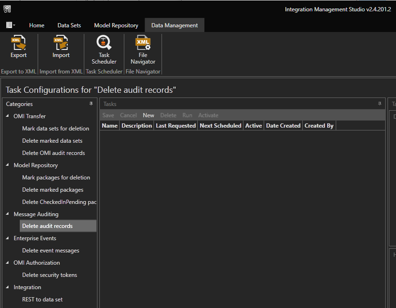This screenshot has width=396, height=308.
Task: Switch to the Home tab
Action: click(37, 25)
